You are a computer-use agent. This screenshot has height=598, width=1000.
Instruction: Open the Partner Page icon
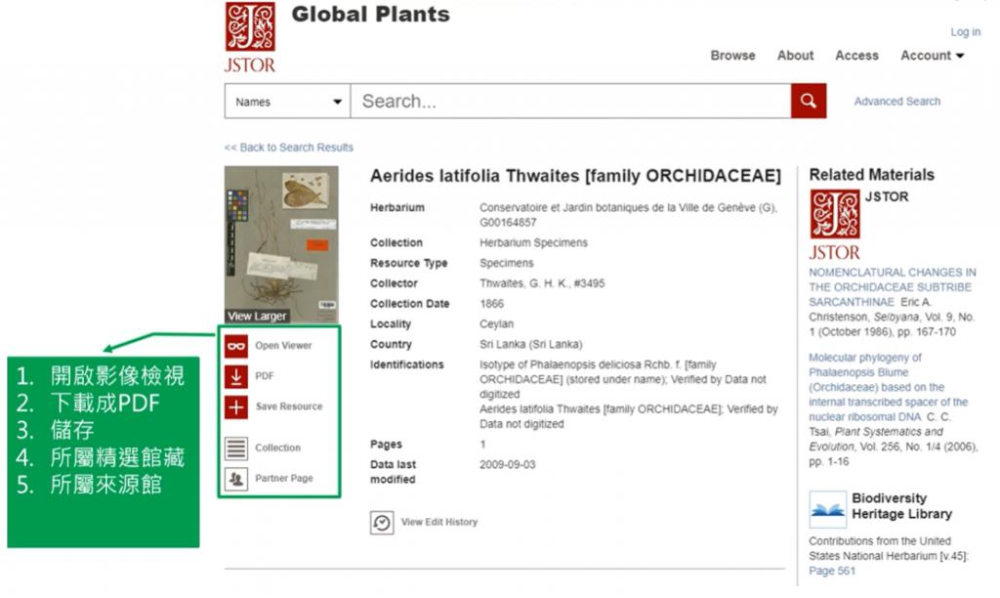point(236,479)
